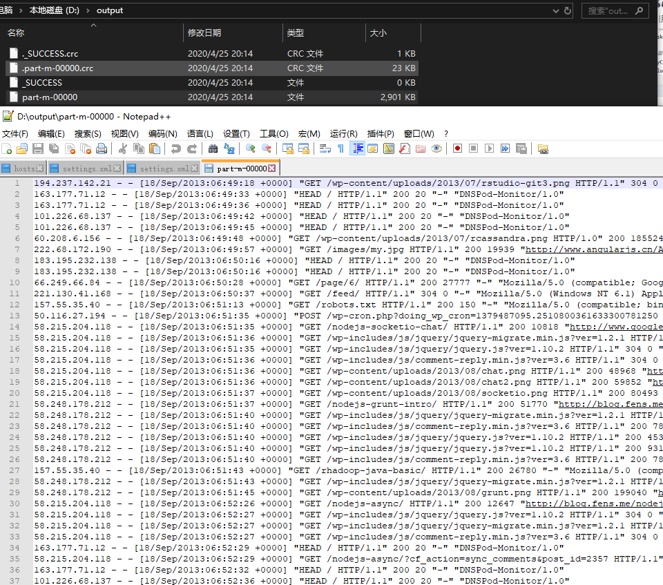Click the Open file icon in Notepad++ toolbar

click(x=22, y=148)
